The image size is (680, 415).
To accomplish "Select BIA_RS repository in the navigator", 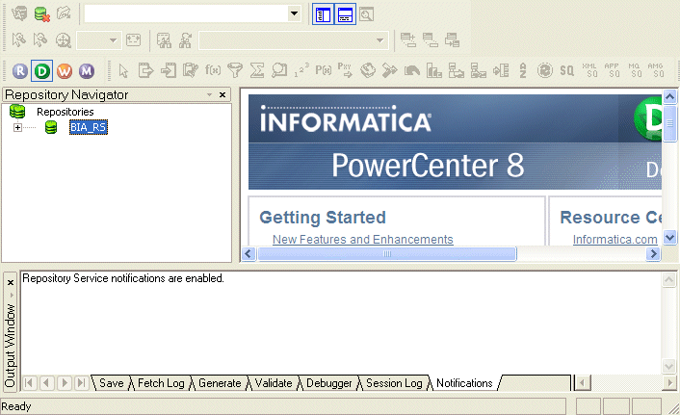I will [x=89, y=127].
